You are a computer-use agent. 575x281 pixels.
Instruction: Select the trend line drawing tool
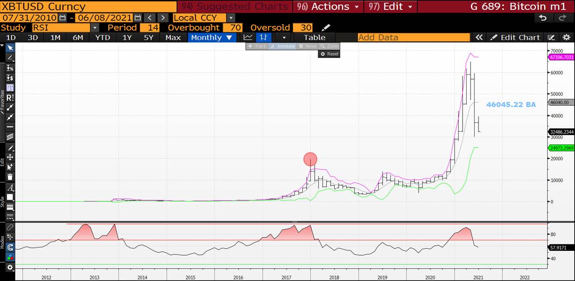click(x=10, y=58)
